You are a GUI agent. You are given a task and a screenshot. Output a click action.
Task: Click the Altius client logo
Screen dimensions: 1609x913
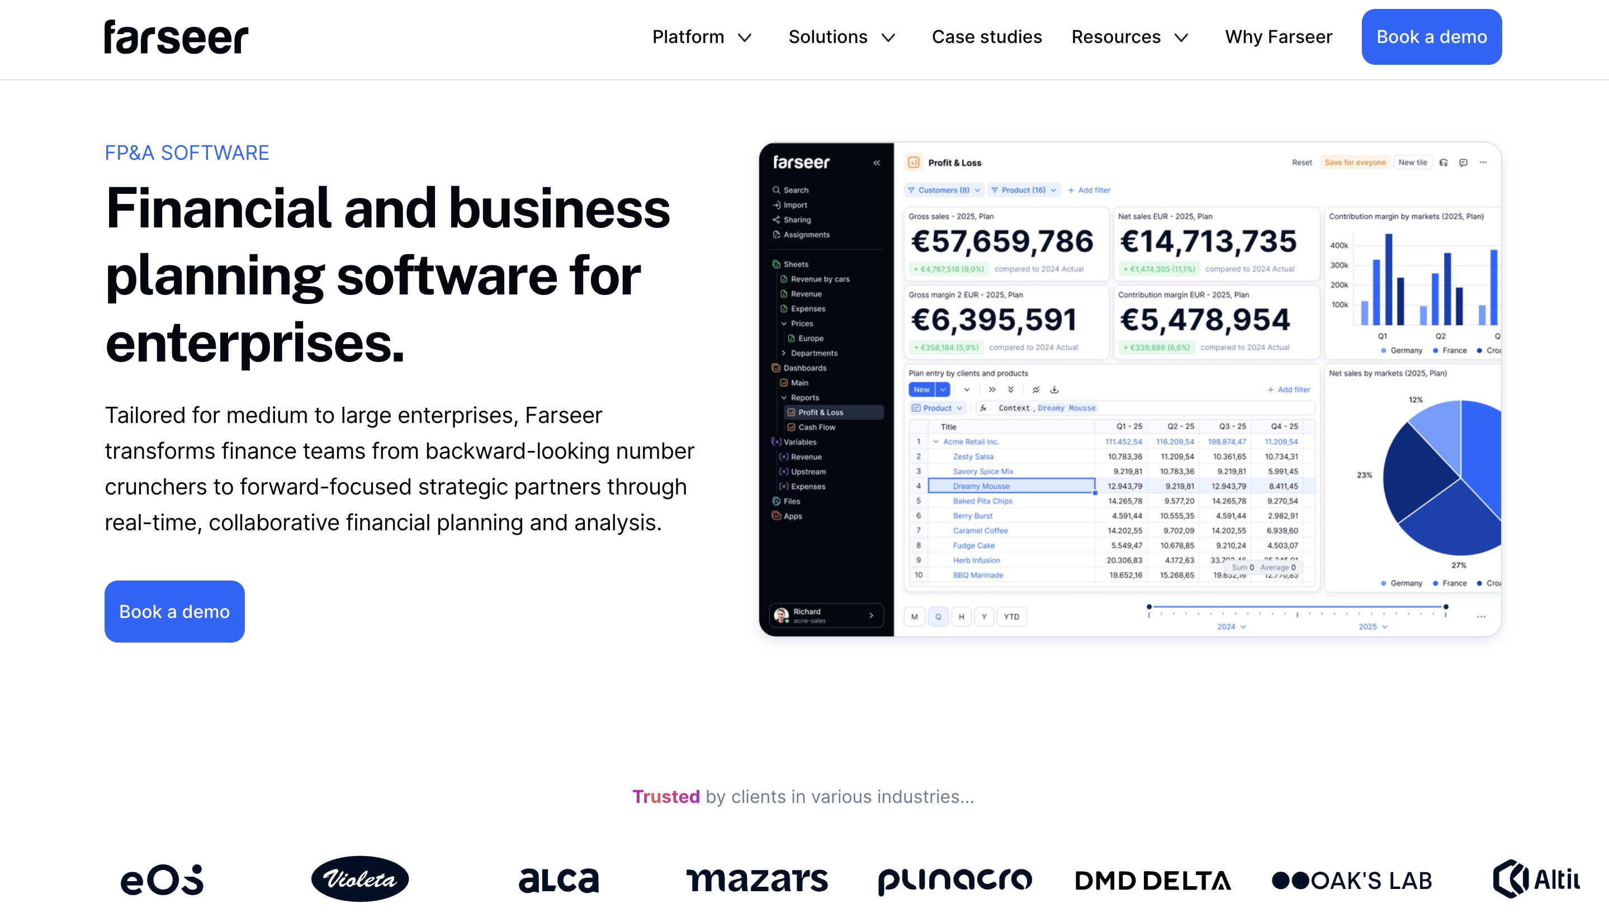pyautogui.click(x=1537, y=879)
